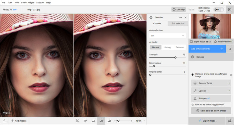Image resolution: width=234 pixels, height=125 pixels.
Task: Select the Normal AI model
Action: coord(155,47)
